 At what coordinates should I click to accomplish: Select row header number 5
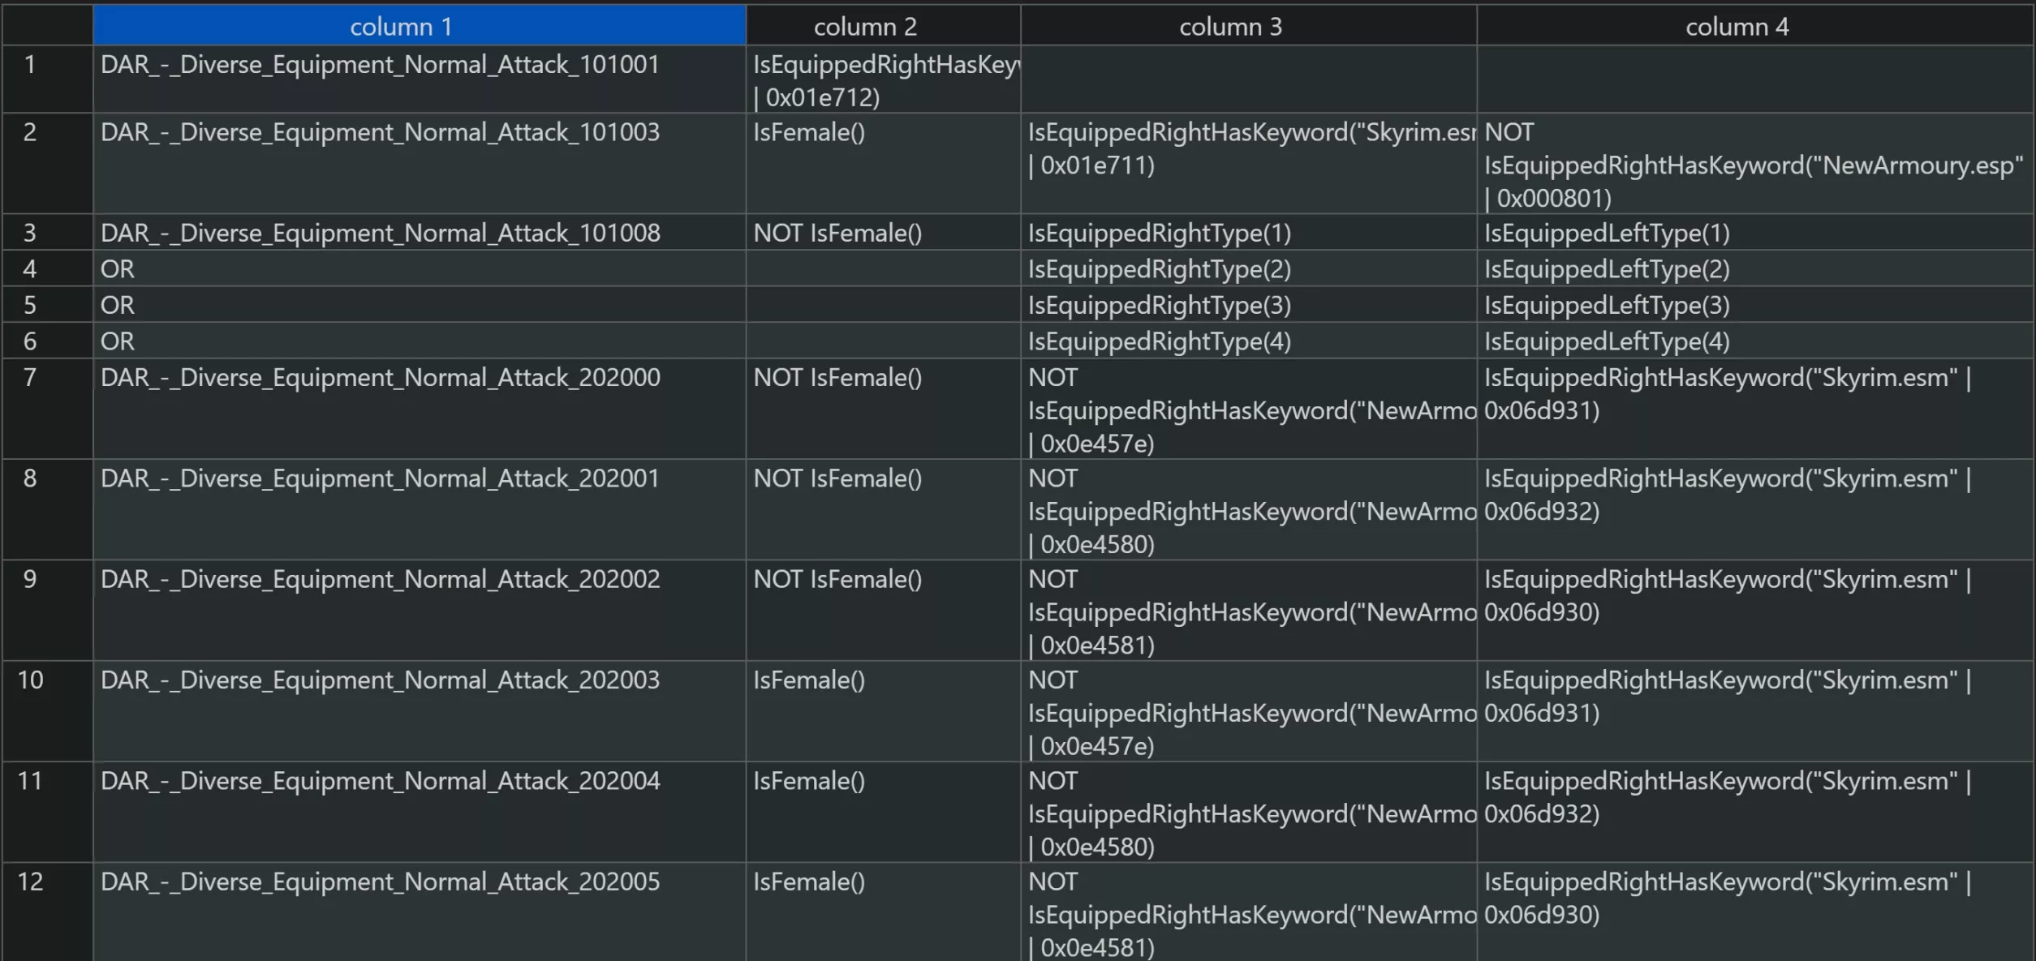(x=47, y=305)
